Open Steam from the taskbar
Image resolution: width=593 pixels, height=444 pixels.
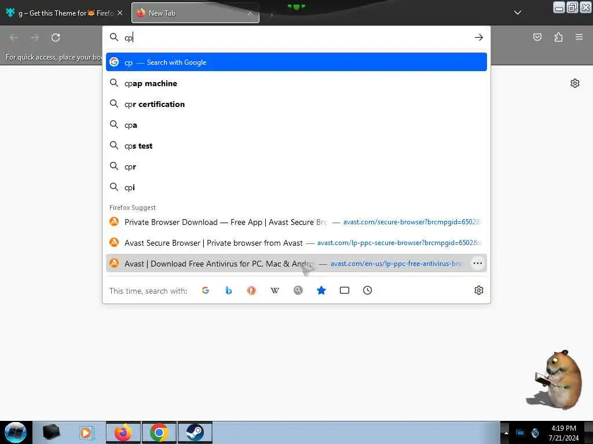195,432
